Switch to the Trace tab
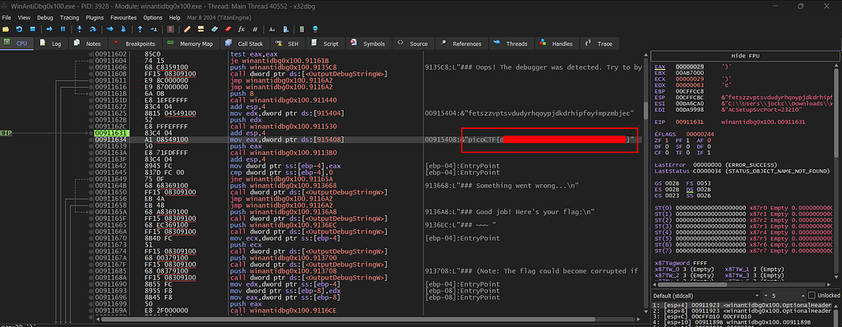This screenshot has width=842, height=327. click(x=599, y=44)
